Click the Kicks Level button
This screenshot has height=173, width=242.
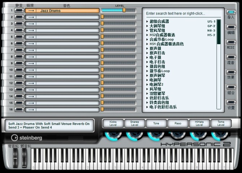click(113, 123)
